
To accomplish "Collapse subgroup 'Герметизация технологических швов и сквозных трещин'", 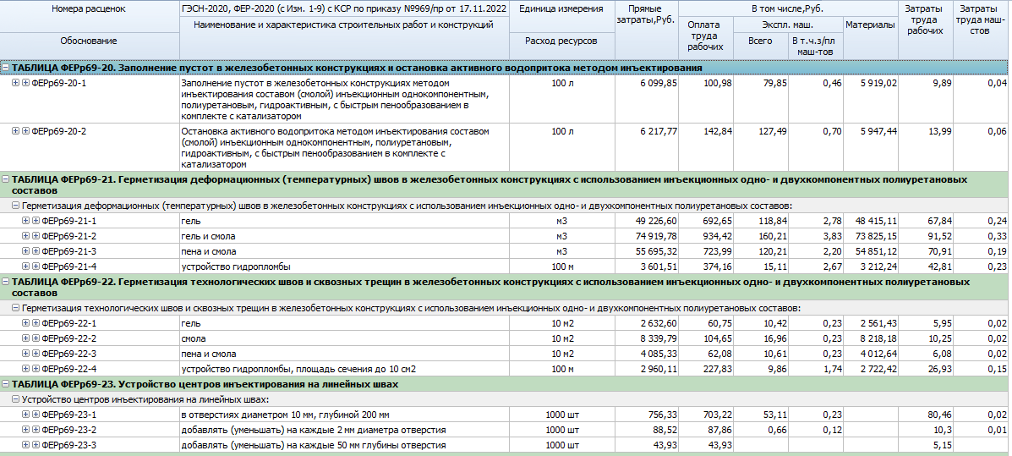I will point(15,308).
